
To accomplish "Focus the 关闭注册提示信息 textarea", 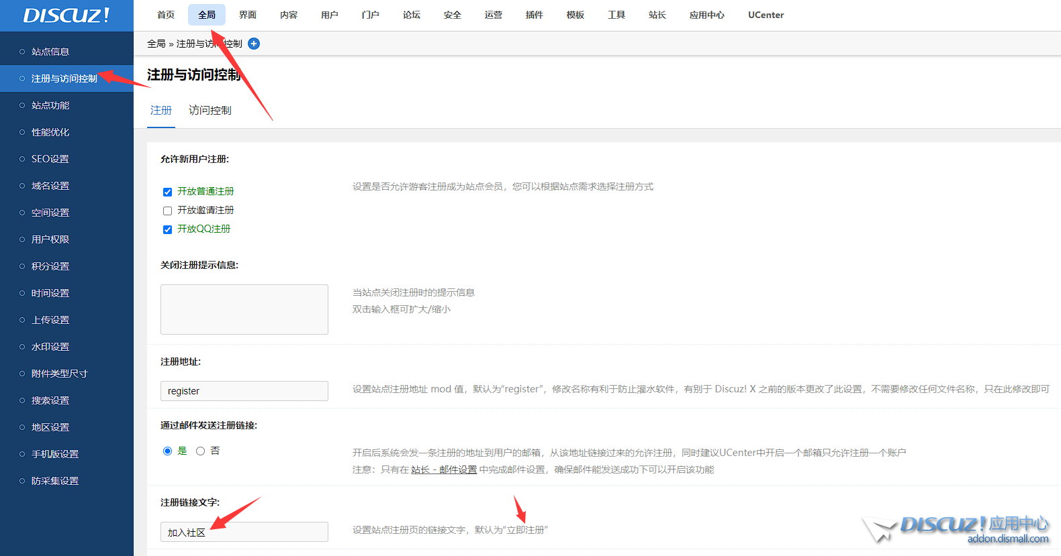I will point(244,309).
